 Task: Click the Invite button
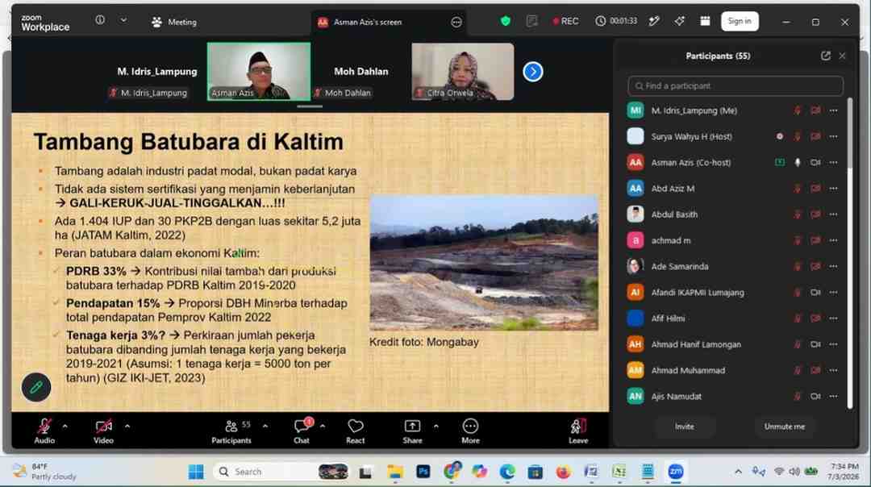click(684, 427)
